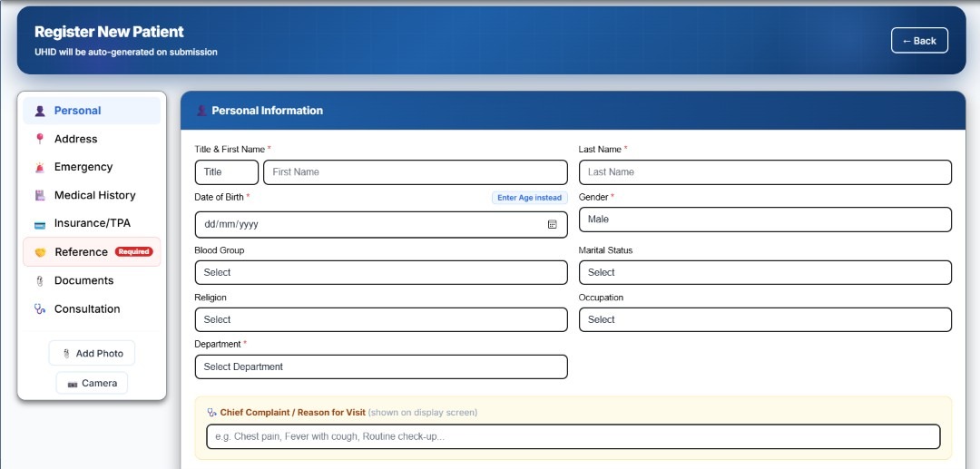Click the Address pin icon
This screenshot has height=469, width=980.
pos(40,139)
